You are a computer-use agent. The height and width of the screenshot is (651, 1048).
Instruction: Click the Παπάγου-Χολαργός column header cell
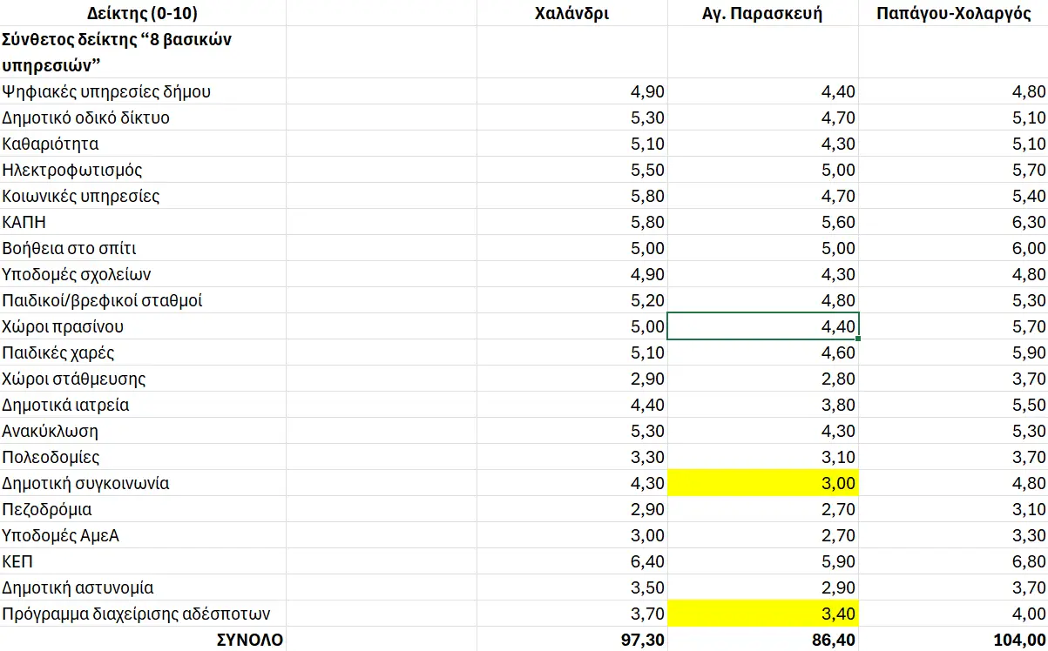click(953, 13)
